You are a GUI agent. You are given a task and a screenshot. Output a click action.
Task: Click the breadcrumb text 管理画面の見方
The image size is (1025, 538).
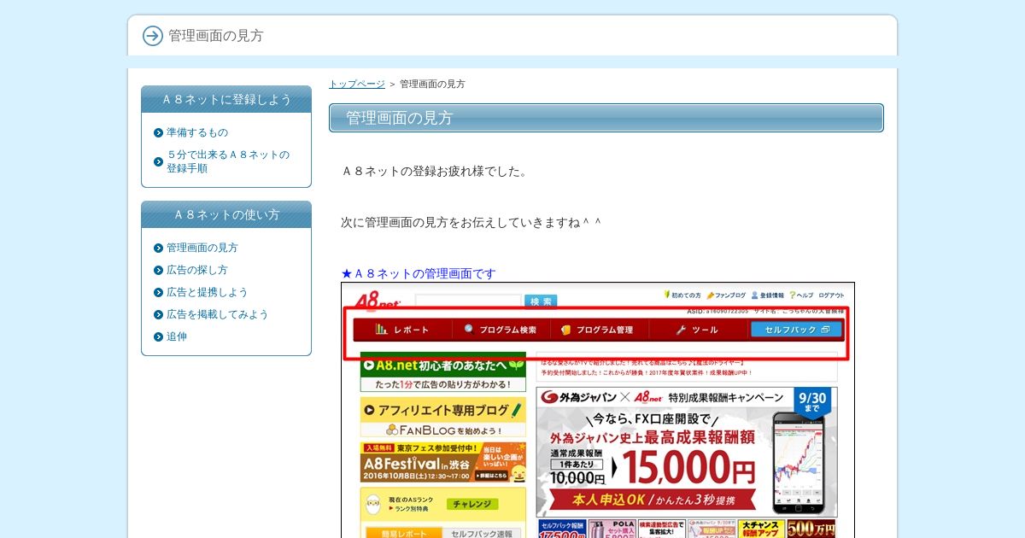point(432,84)
